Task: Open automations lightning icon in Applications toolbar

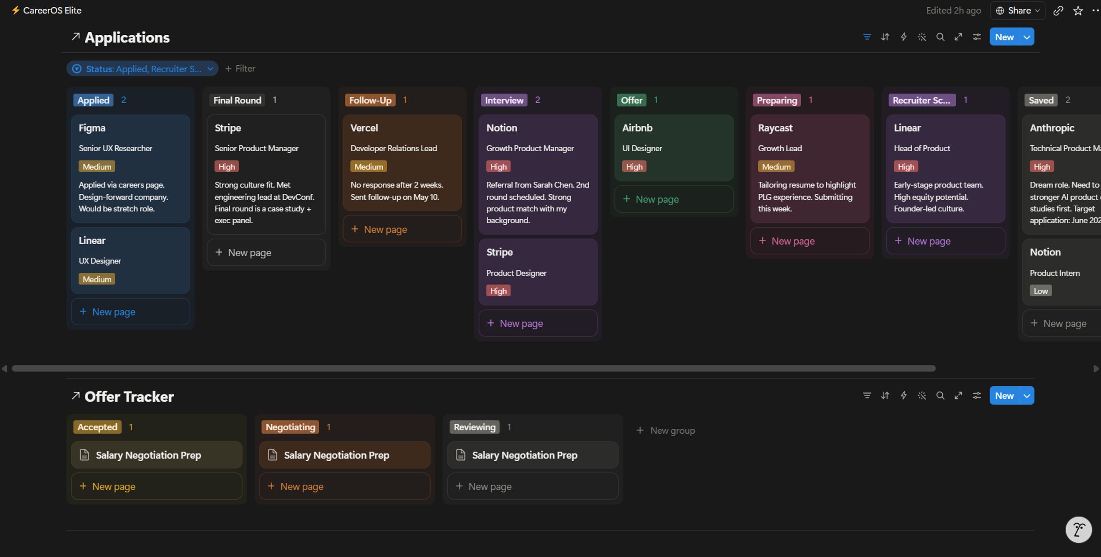Action: [x=903, y=37]
